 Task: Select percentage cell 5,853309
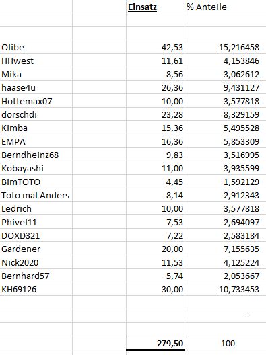click(x=226, y=141)
